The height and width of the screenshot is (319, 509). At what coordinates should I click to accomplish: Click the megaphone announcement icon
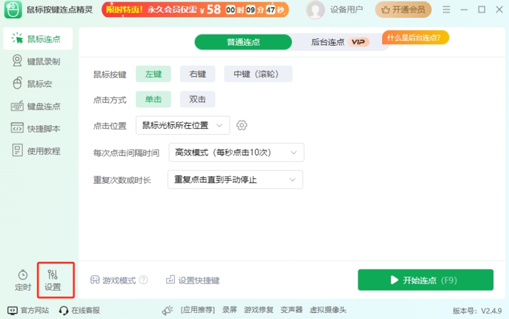167,311
